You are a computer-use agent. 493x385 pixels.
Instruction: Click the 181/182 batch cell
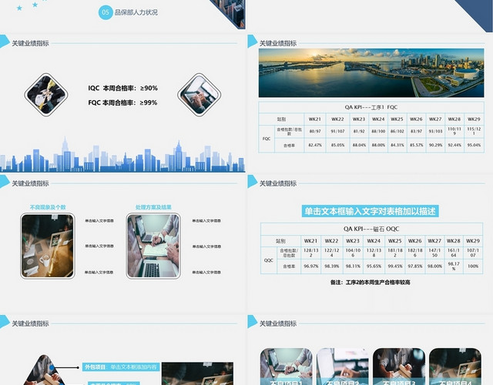[395, 253]
